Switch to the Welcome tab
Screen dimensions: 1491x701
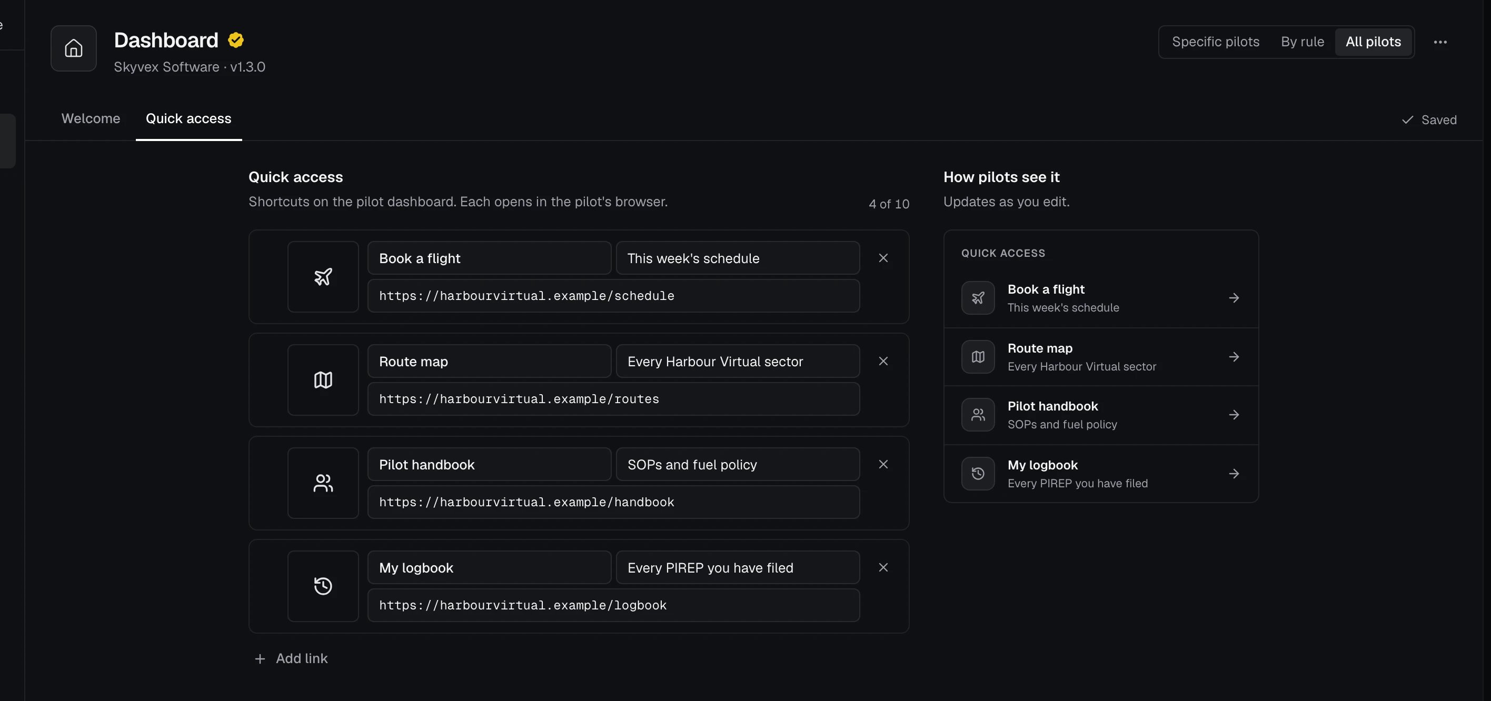click(91, 118)
